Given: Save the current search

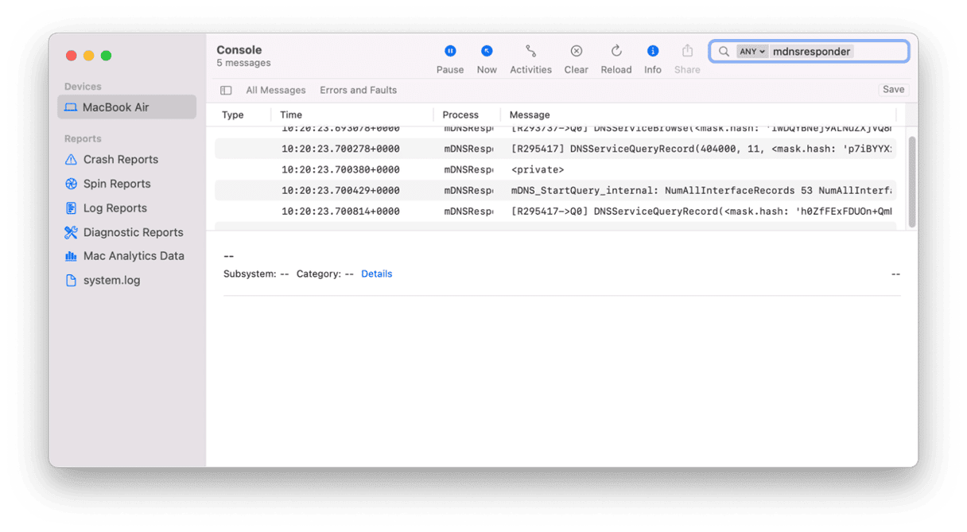Looking at the screenshot, I should 893,90.
